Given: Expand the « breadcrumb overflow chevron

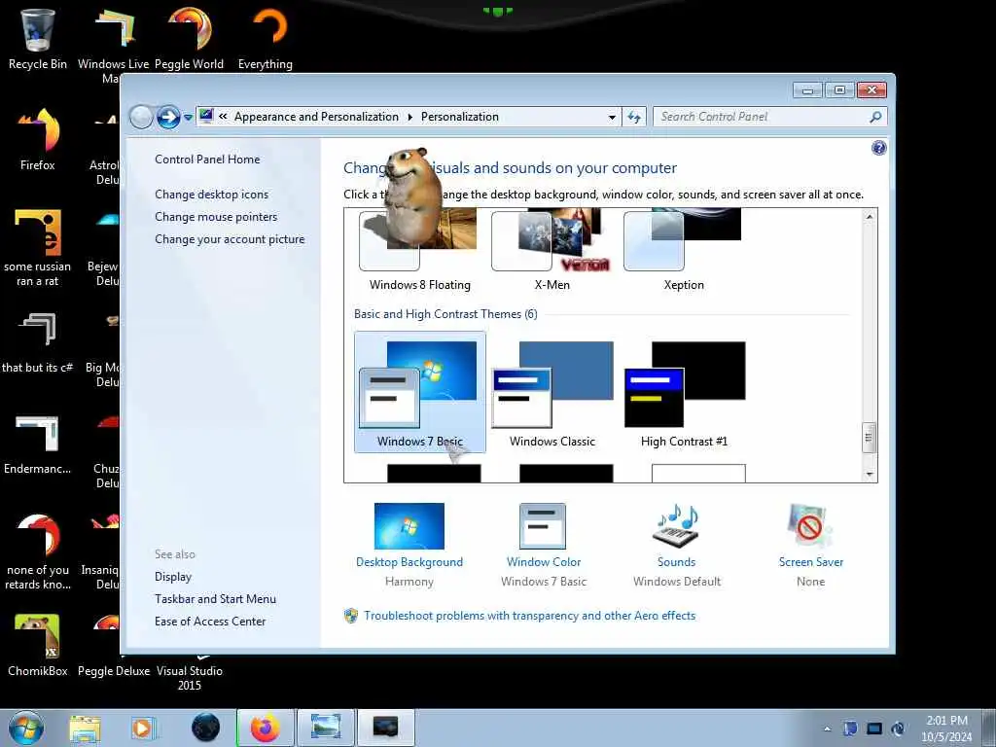Looking at the screenshot, I should pos(223,117).
